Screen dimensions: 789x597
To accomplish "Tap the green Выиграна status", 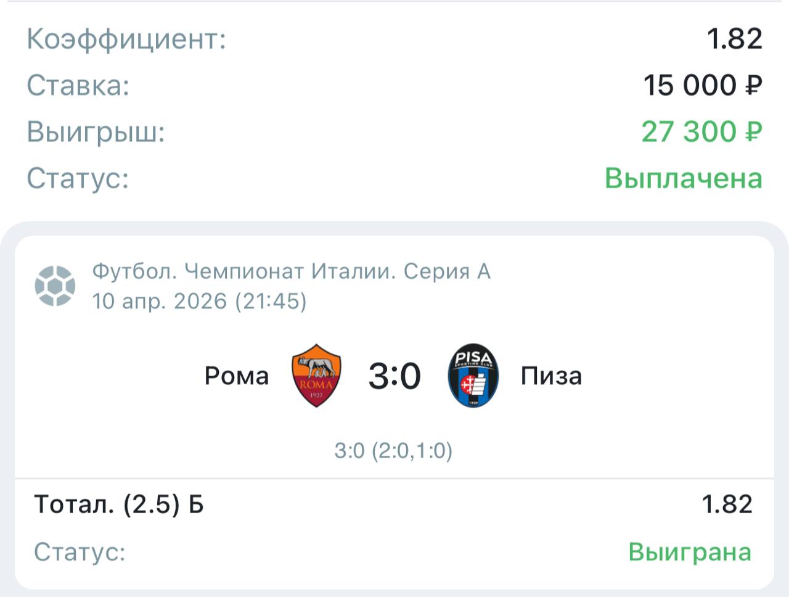I will coord(690,551).
